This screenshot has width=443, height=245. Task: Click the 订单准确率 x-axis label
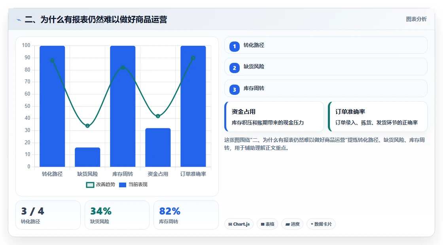pyautogui.click(x=193, y=174)
